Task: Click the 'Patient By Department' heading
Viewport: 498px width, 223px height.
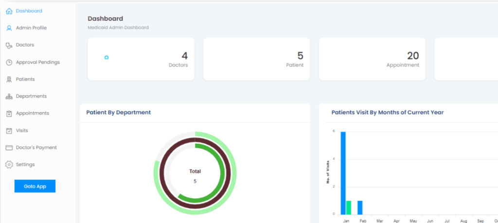Action: 119,112
